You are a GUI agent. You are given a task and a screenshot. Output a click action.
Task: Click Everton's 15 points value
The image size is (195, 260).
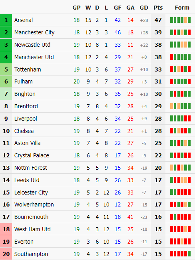pos(158,242)
